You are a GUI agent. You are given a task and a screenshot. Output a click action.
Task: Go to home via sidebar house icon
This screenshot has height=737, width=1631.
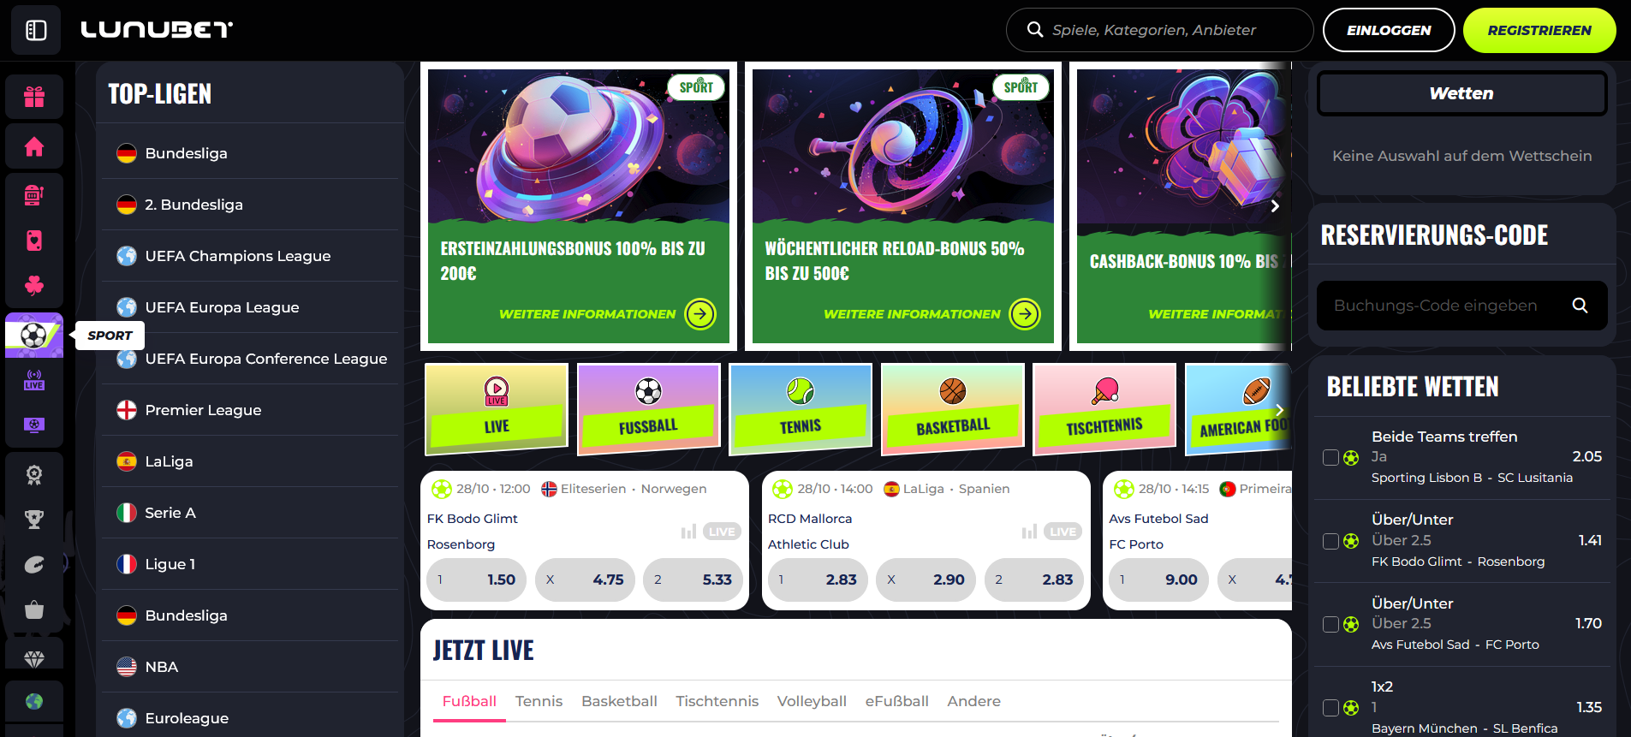pos(34,146)
